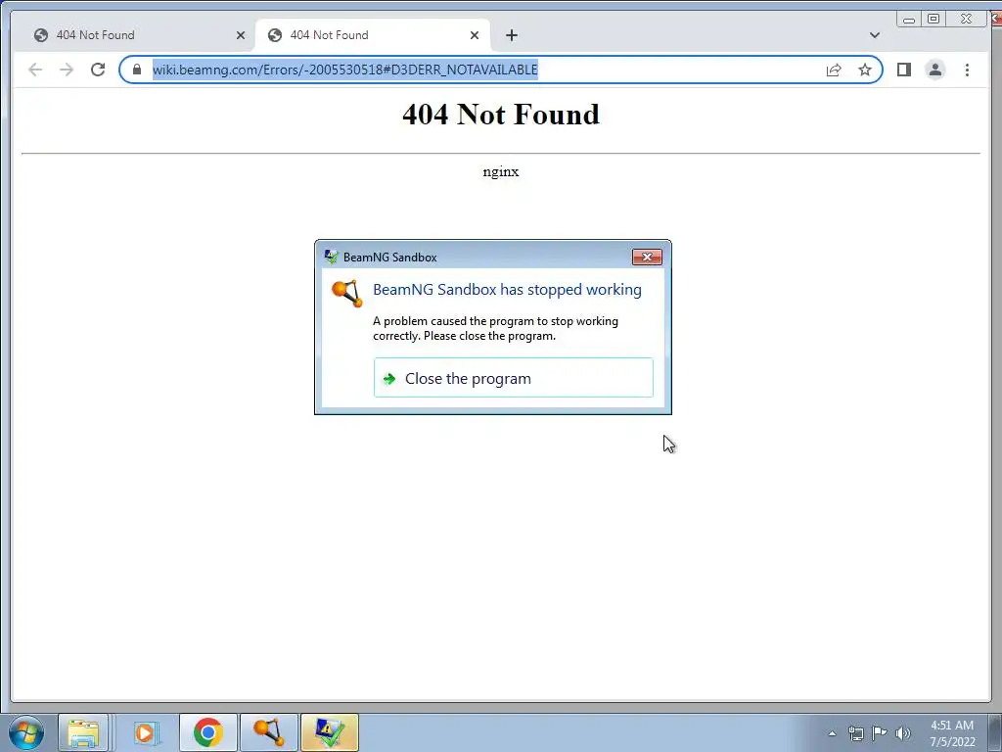Open the Chrome side panel
The width and height of the screenshot is (1002, 752).
pos(903,70)
